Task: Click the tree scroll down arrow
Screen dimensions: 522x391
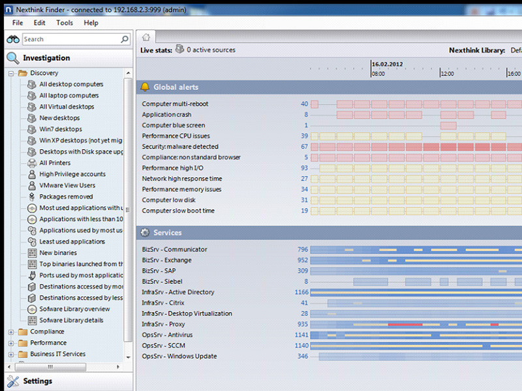Action: [x=129, y=357]
